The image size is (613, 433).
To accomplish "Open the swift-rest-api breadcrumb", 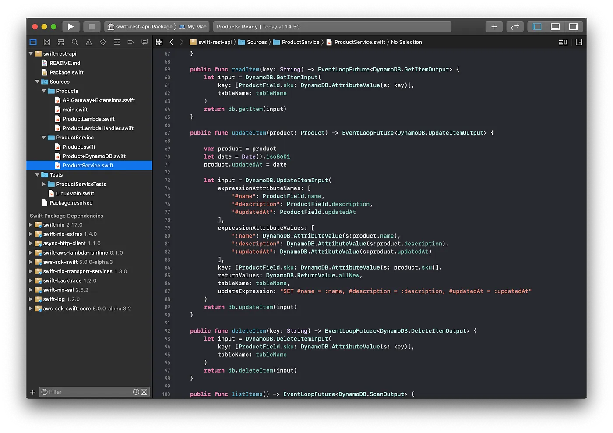I will (211, 42).
